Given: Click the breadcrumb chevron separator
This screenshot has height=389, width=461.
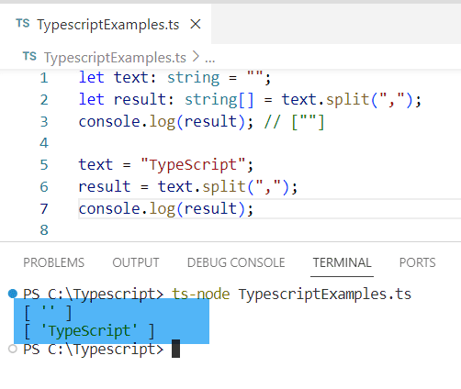Looking at the screenshot, I should 196,57.
